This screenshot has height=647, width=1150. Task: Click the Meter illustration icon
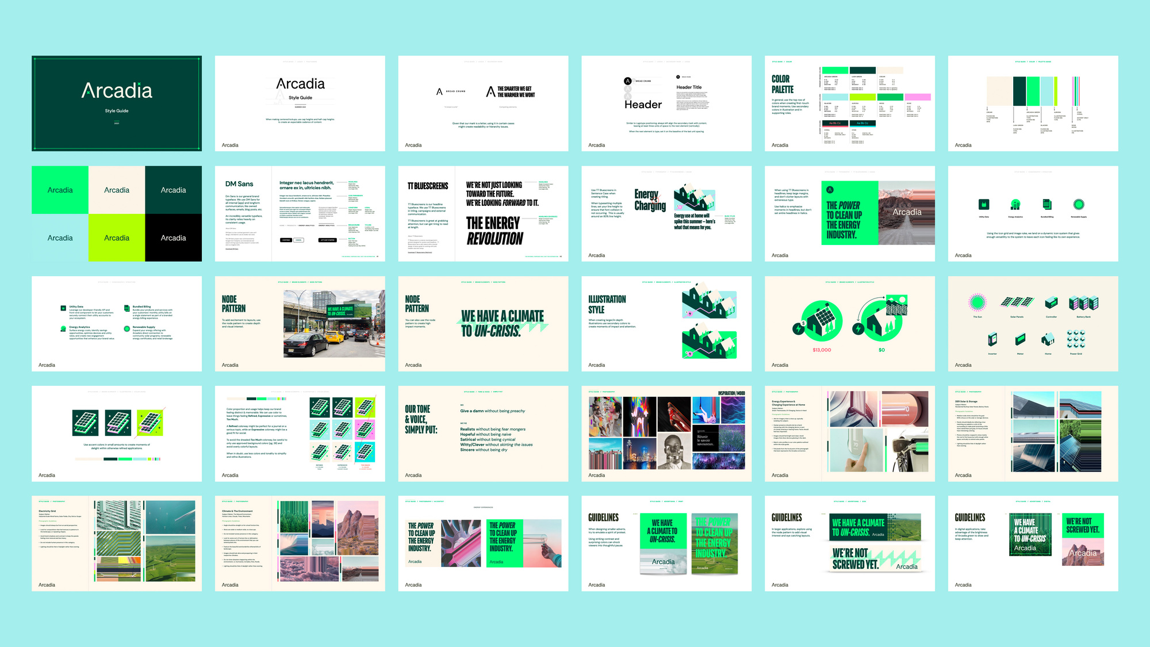[x=1020, y=339]
